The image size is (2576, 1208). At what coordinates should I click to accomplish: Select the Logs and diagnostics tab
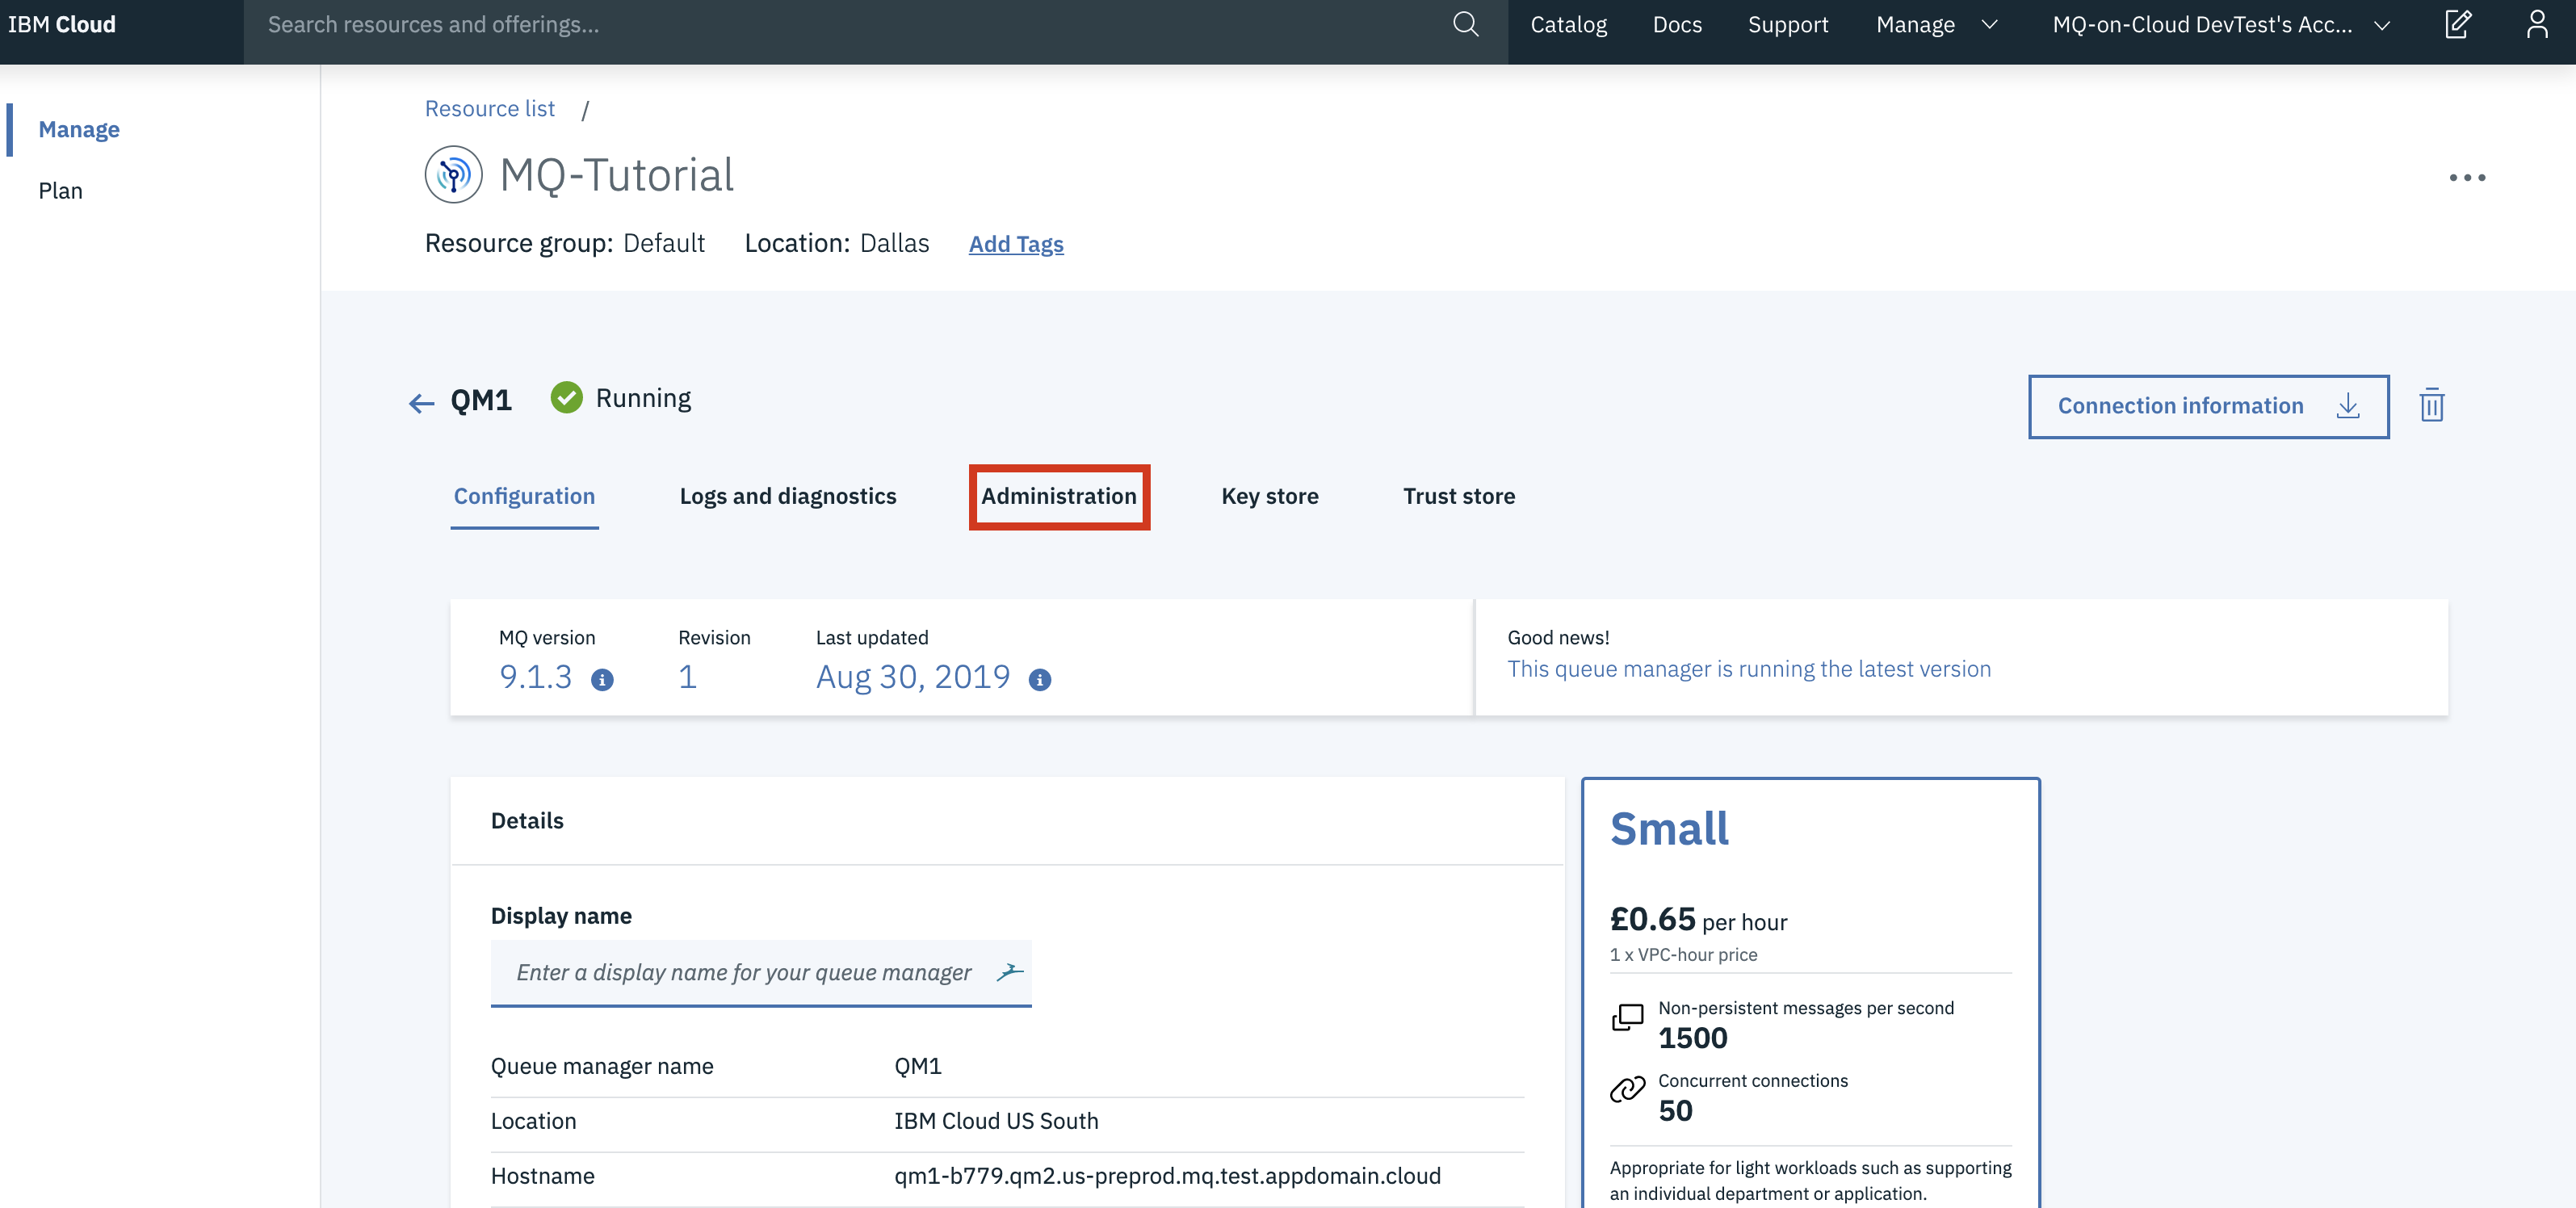(x=787, y=495)
